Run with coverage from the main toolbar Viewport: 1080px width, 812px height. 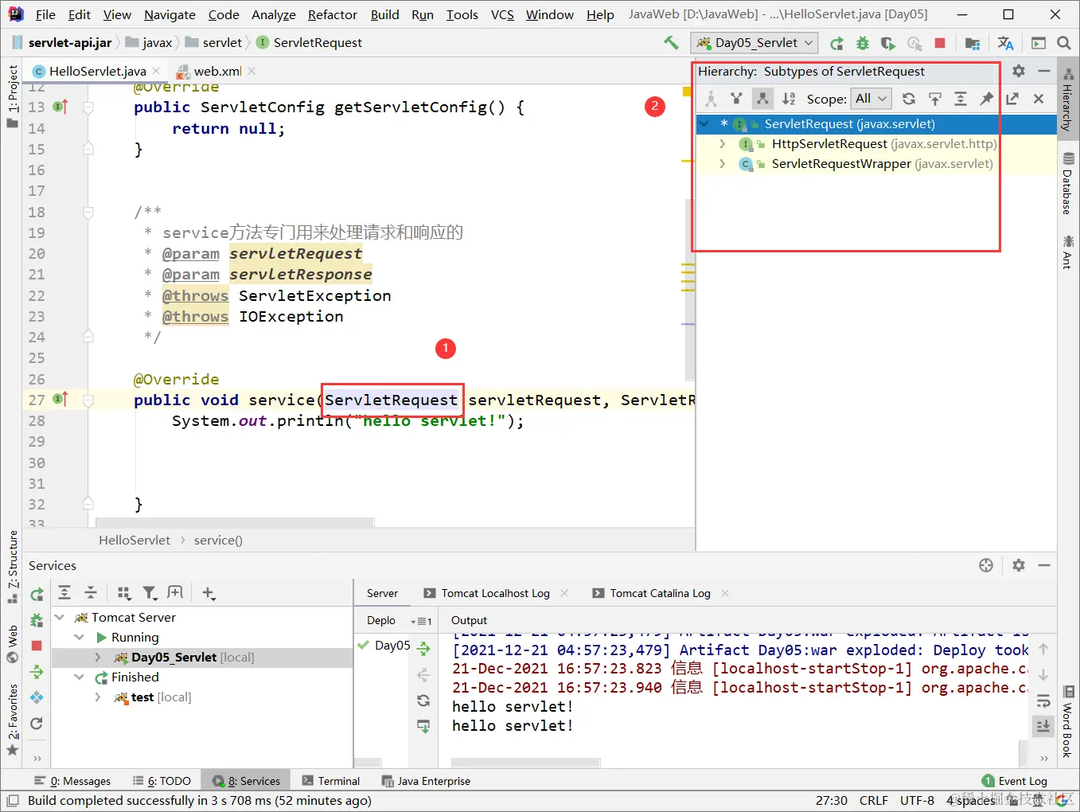(x=888, y=43)
